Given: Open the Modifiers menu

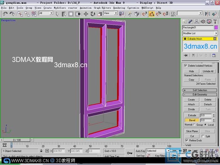Looking at the screenshot, I should [x=60, y=8].
